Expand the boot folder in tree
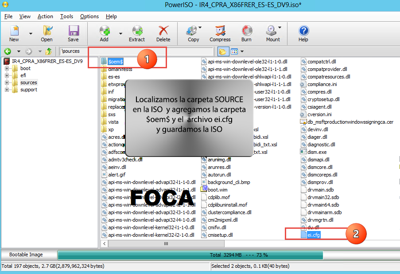Image resolution: width=400 pixels, height=274 pixels. [x=7, y=68]
